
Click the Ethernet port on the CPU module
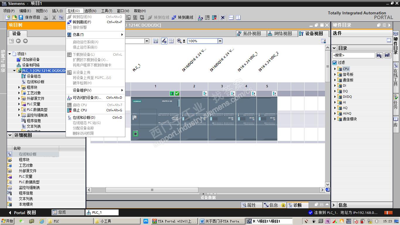click(x=135, y=134)
